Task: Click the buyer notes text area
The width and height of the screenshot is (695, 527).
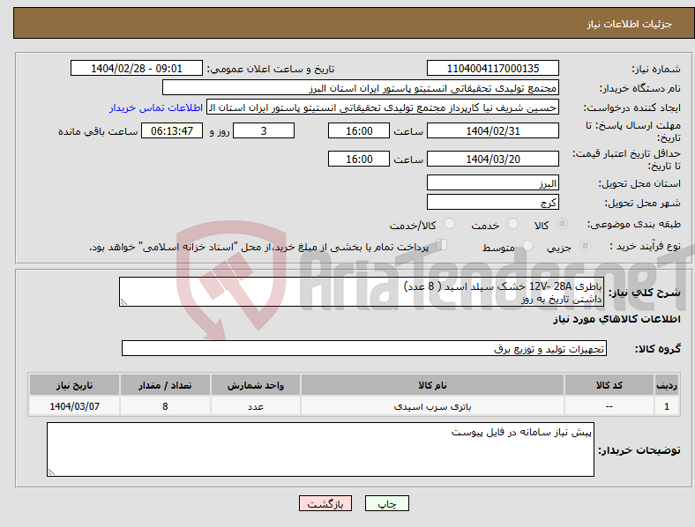Action: 320,449
